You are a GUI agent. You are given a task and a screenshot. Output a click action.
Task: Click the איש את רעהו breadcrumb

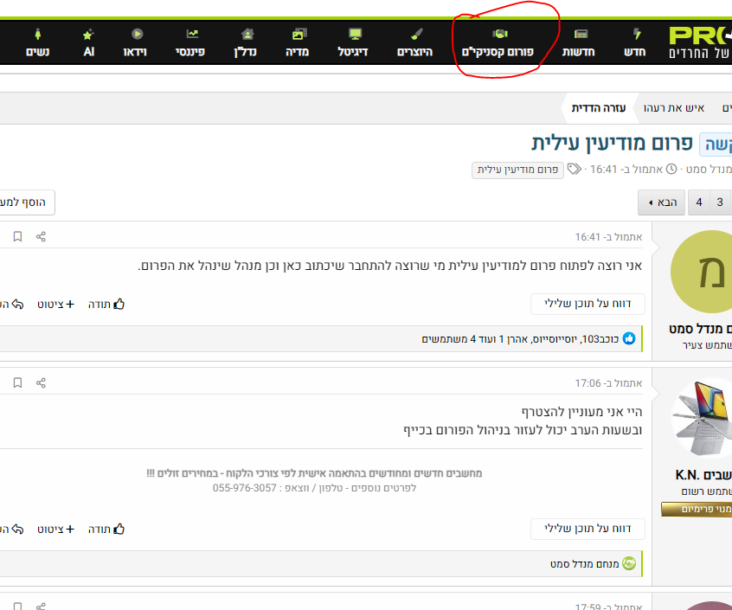click(674, 108)
